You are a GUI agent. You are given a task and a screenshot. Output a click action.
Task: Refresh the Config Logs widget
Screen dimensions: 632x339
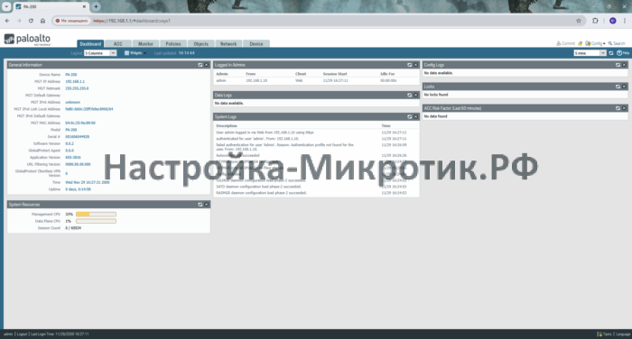(x=618, y=65)
